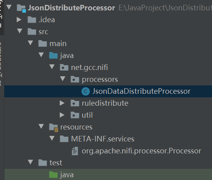Click the JsonDistributeProcessor module icon
Image resolution: width=212 pixels, height=180 pixels.
tap(21, 8)
